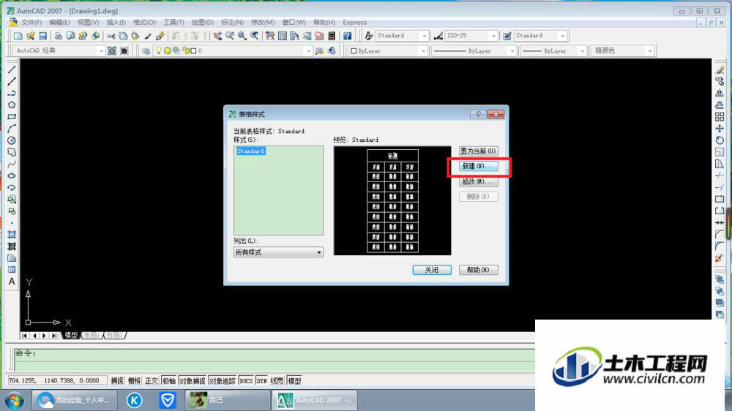The height and width of the screenshot is (411, 732).
Task: Click the 关闭 button in dialog
Action: click(x=432, y=270)
